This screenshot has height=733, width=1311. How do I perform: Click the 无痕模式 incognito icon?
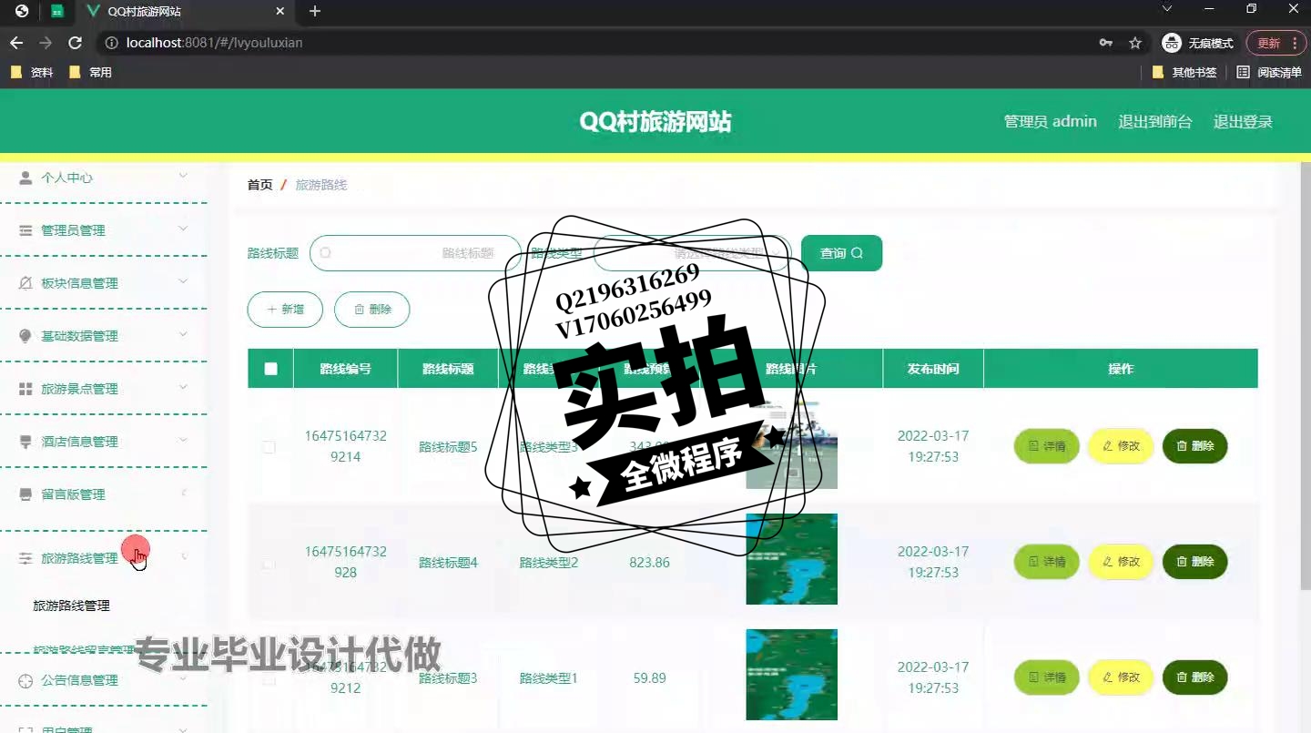1172,43
